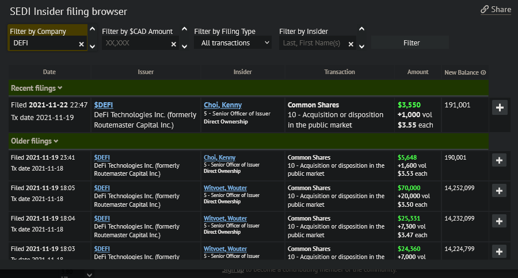Clear the DEFI company filter
This screenshot has height=278, width=518.
(81, 44)
